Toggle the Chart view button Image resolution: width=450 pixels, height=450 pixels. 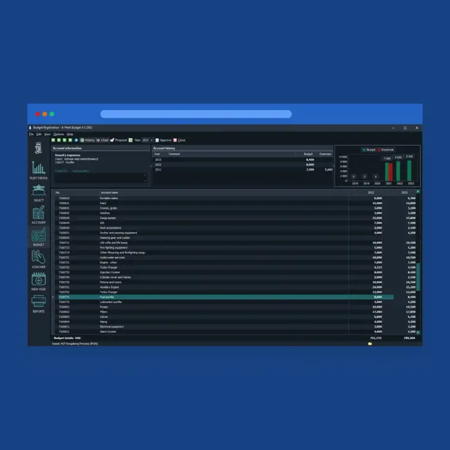click(103, 140)
